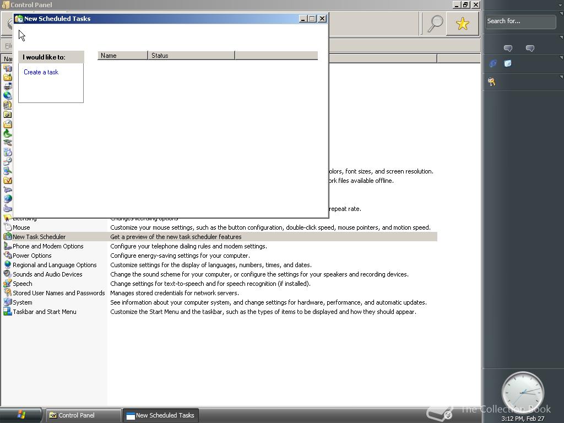This screenshot has width=564, height=423.
Task: Click the left speech bubble sidebar icon
Action: [x=508, y=48]
